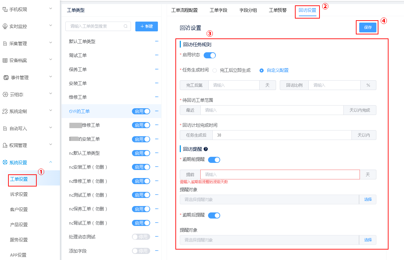Collapse the 系统设置 menu chevron
Viewport: 404px width, 260px height.
50,162
